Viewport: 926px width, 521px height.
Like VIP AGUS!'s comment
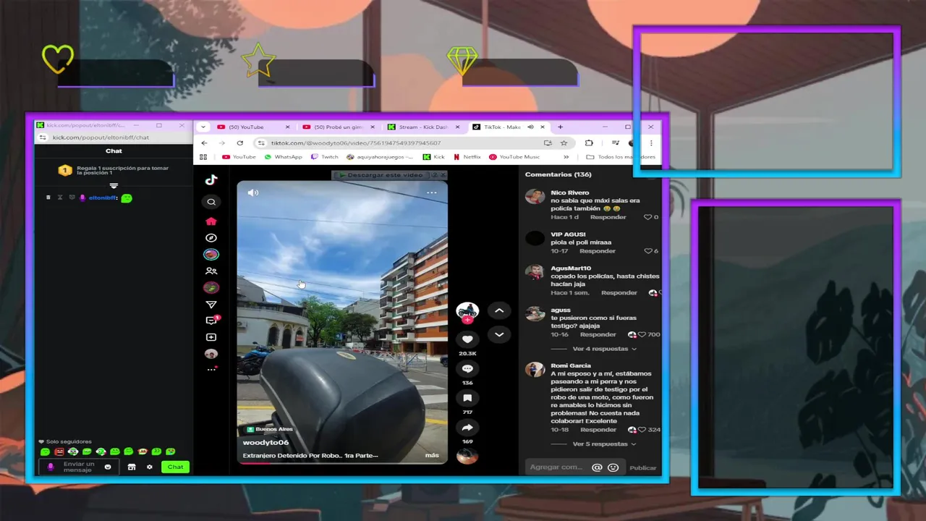coord(648,251)
